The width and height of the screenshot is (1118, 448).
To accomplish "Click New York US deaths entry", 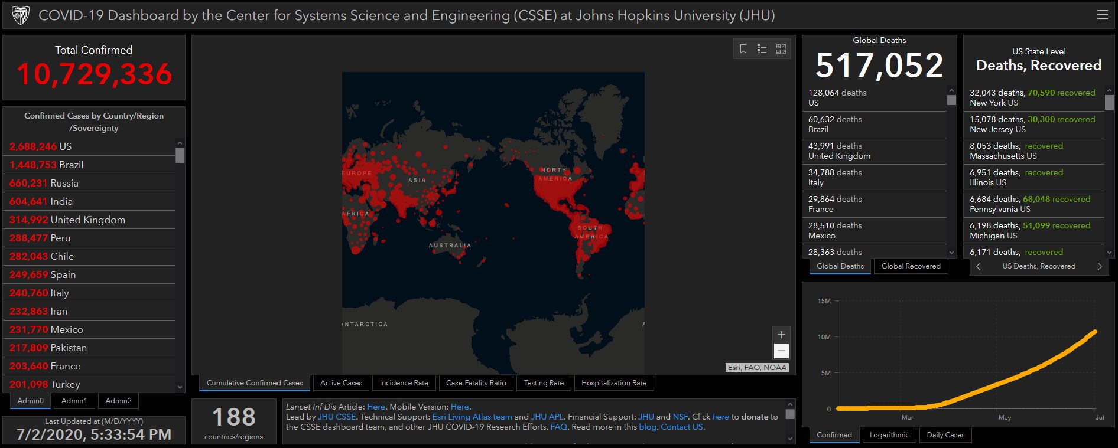I will point(1034,98).
